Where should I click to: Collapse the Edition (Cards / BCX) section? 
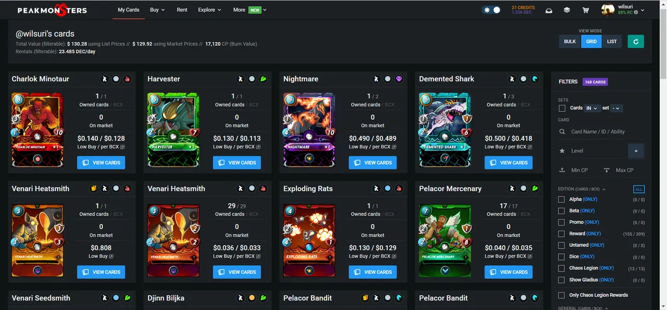tap(582, 189)
